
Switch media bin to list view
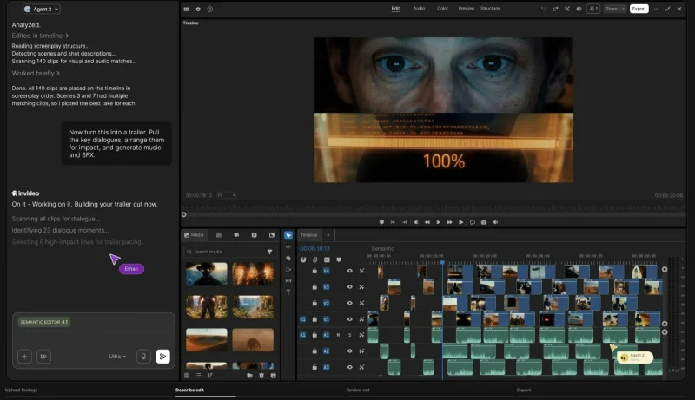198,375
